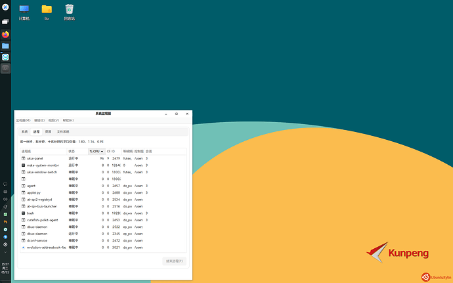Click the system monitor icon in side panel
This screenshot has width=453, height=283.
5,68
